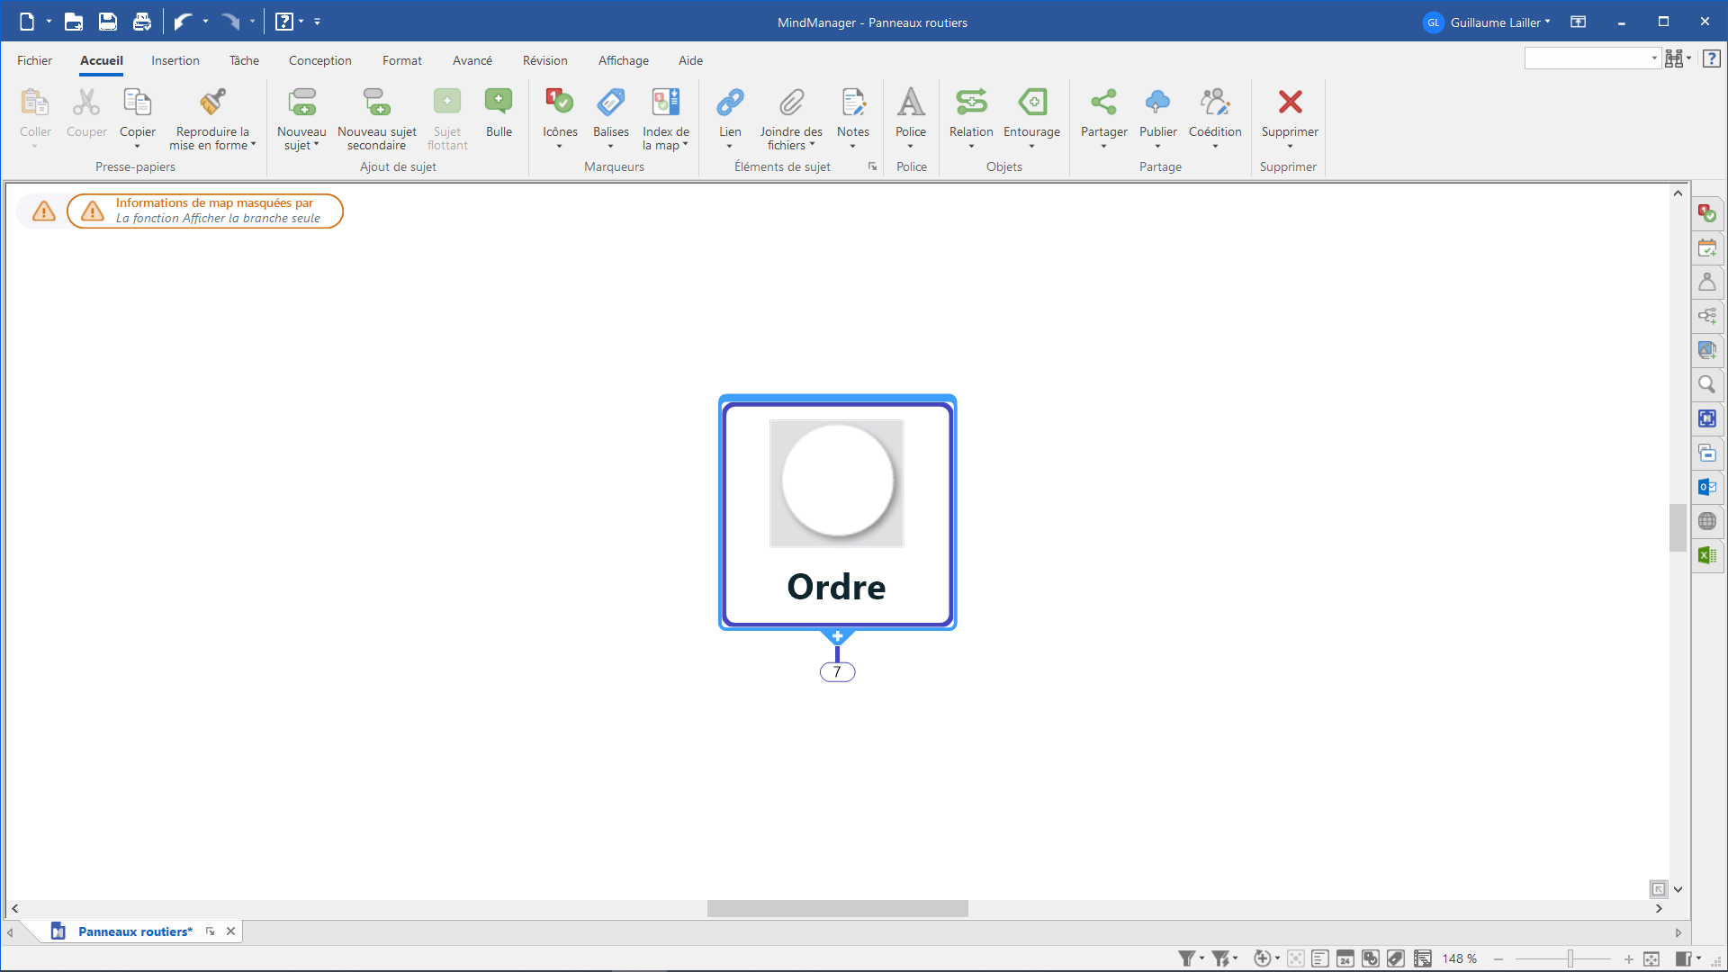Toggle notes display icon in status bar
1728x972 pixels.
point(1320,958)
